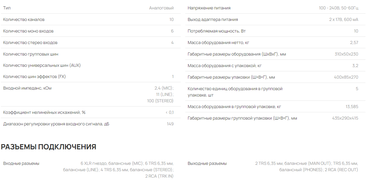Select the 'Аналоговый' type value
The height and width of the screenshot is (180, 370).
pos(161,8)
